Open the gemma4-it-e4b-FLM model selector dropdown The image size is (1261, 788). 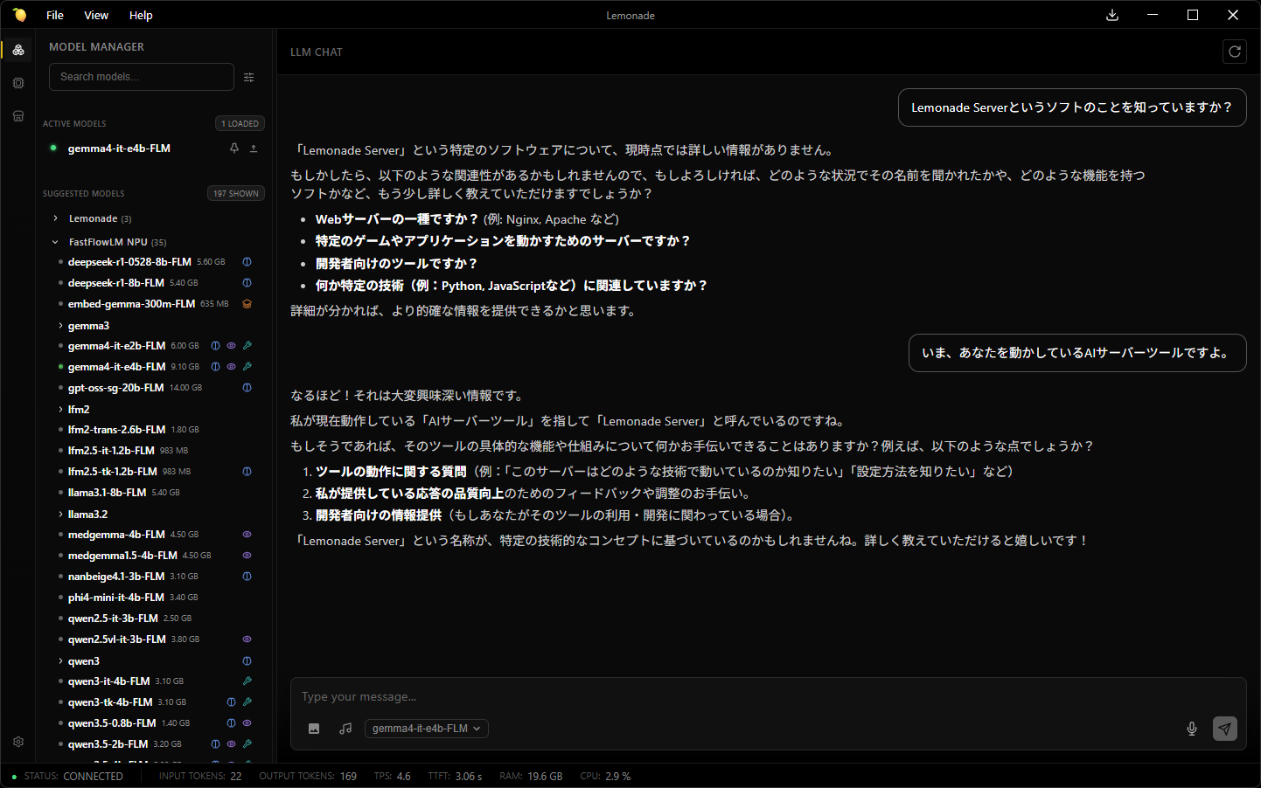click(x=426, y=729)
